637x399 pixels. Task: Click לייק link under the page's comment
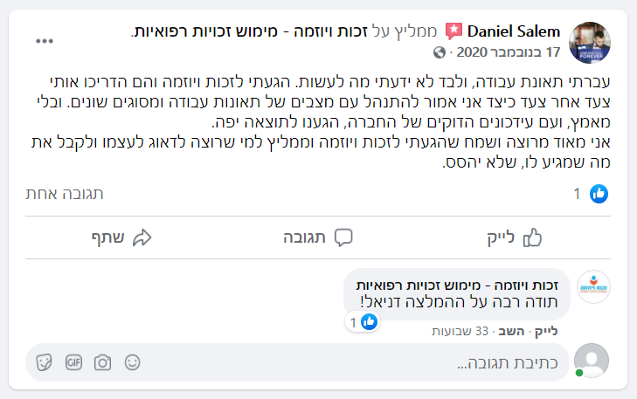point(546,332)
